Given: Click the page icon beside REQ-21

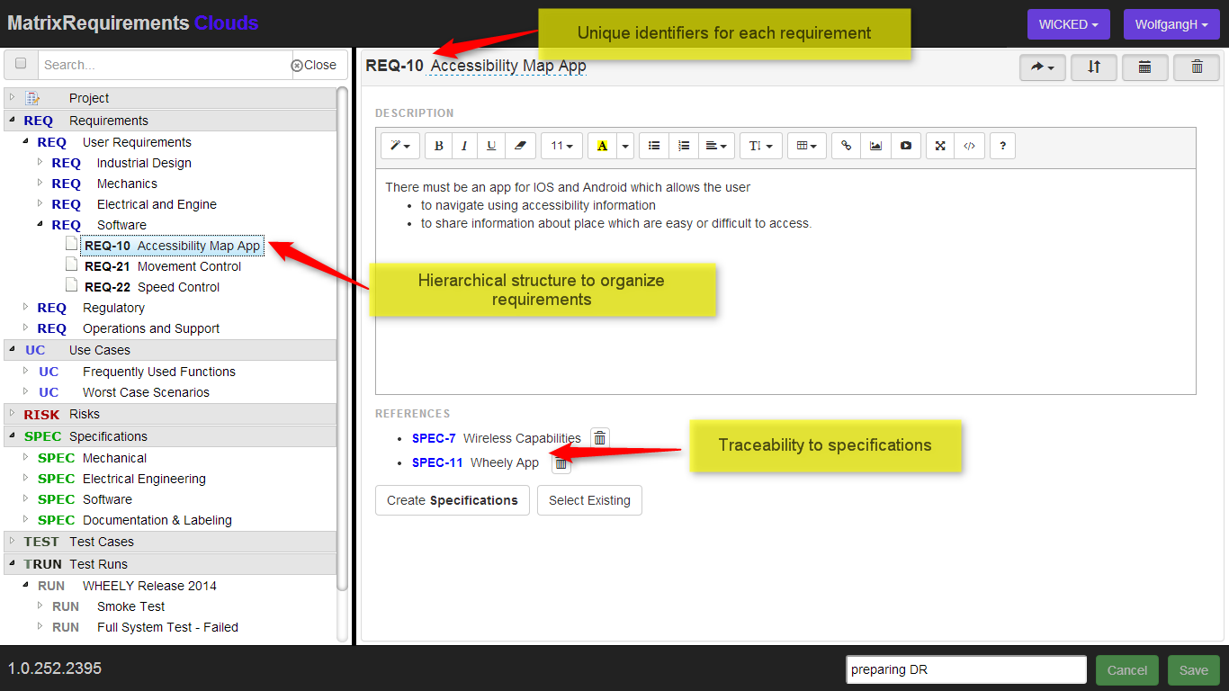Looking at the screenshot, I should [72, 265].
